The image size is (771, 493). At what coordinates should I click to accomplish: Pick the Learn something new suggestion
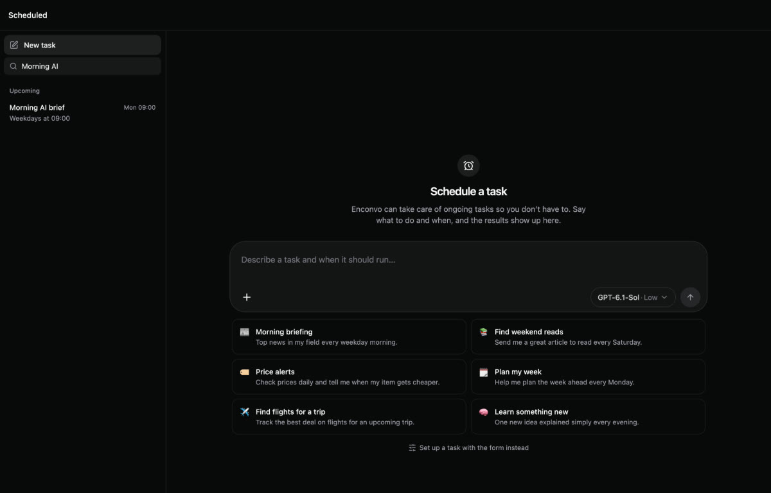pos(588,417)
